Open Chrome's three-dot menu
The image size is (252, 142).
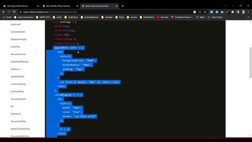[248, 12]
